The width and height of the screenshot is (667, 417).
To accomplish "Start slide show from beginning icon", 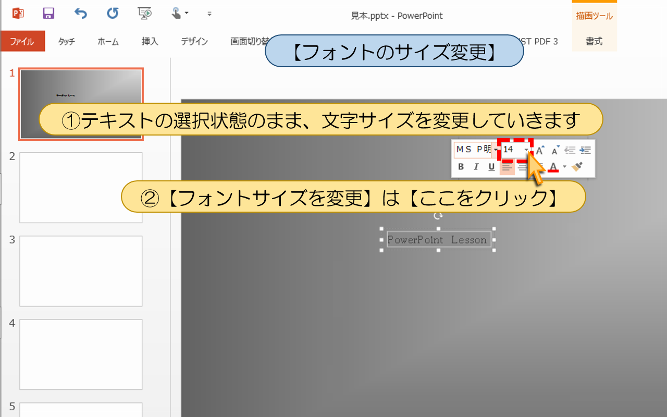I will tap(144, 13).
